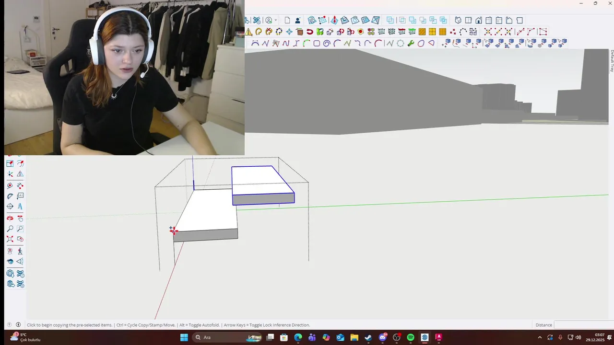Click the red horseshoe magnet icon

pos(310,32)
